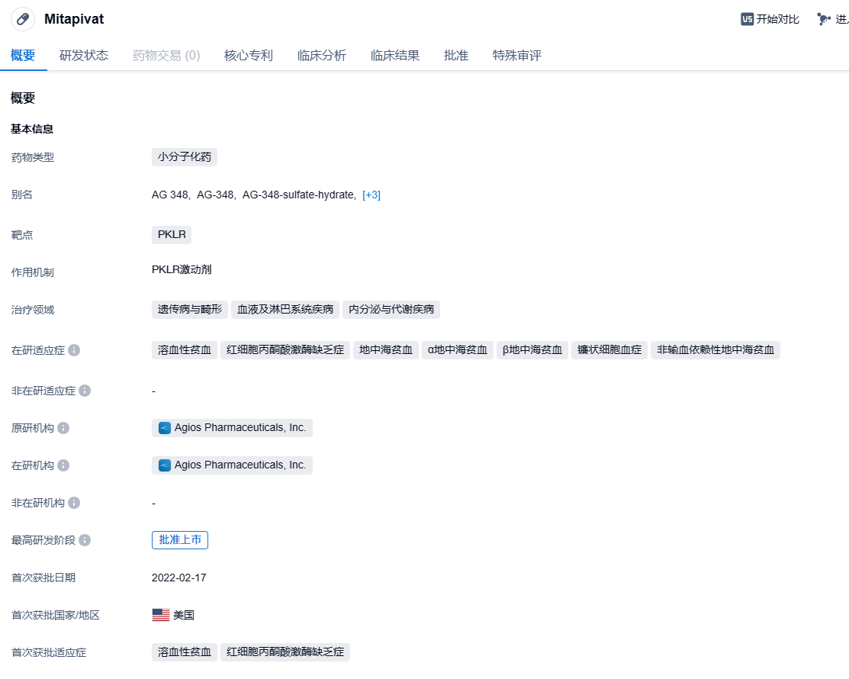Click the PKLR target tag
Image resolution: width=849 pixels, height=679 pixels.
[x=172, y=234]
